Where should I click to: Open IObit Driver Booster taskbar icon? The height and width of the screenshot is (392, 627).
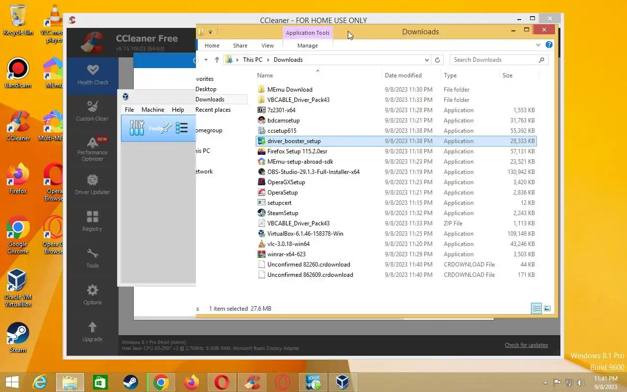[x=313, y=382]
